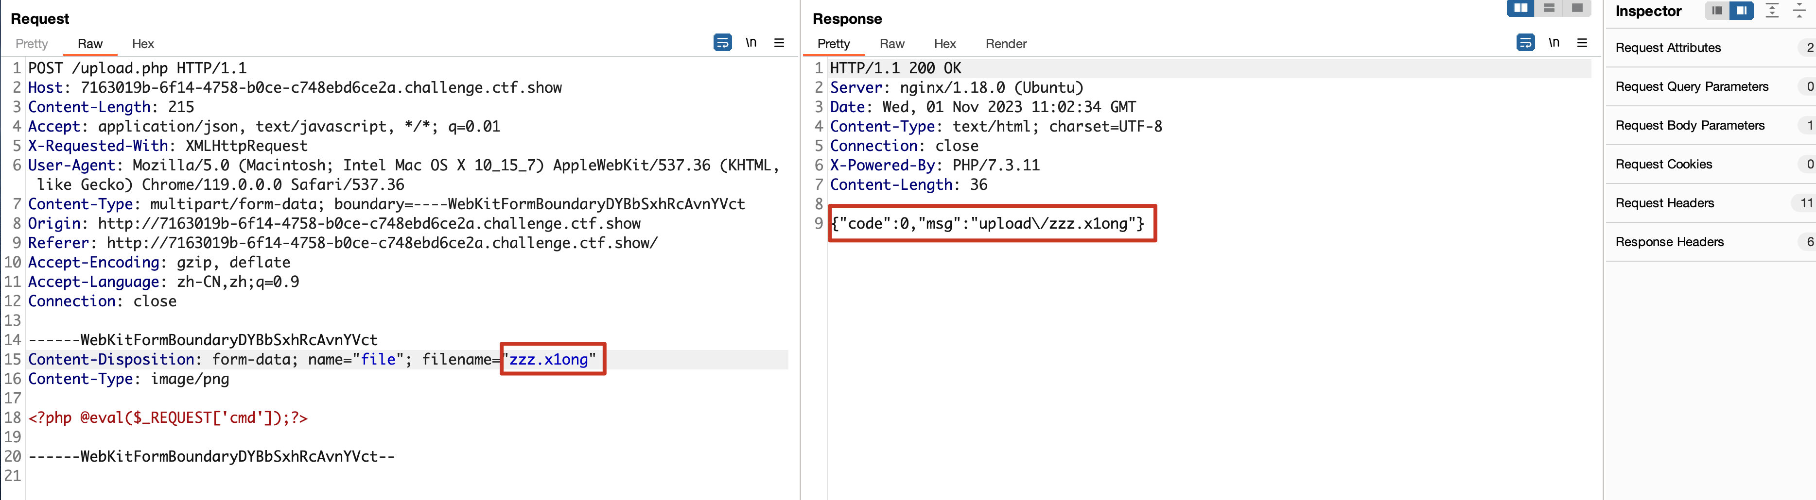Click the Accept-Language header line
Image resolution: width=1816 pixels, height=500 pixels.
click(163, 282)
